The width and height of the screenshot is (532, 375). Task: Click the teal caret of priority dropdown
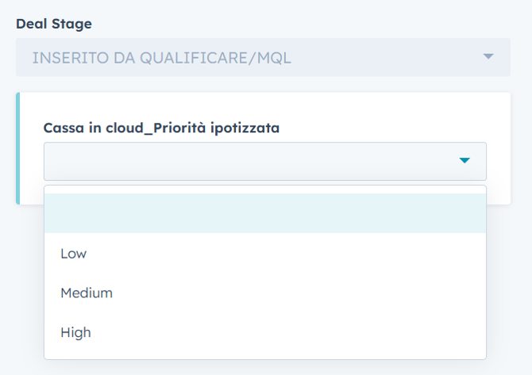(x=465, y=161)
